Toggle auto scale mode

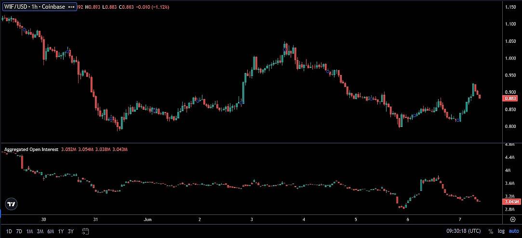pyautogui.click(x=513, y=231)
